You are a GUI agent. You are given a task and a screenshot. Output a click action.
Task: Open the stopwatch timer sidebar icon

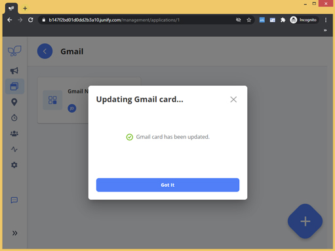pos(14,117)
